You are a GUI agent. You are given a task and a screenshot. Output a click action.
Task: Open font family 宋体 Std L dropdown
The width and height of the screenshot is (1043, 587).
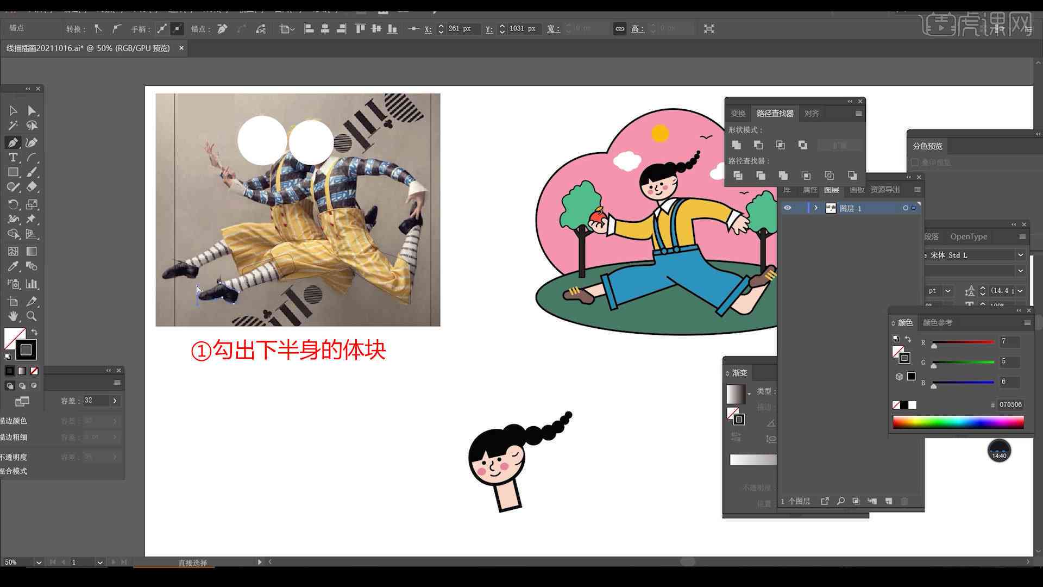point(1020,255)
